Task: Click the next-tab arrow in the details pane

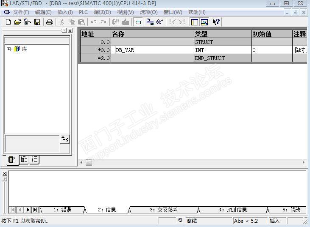Action: [x=28, y=210]
